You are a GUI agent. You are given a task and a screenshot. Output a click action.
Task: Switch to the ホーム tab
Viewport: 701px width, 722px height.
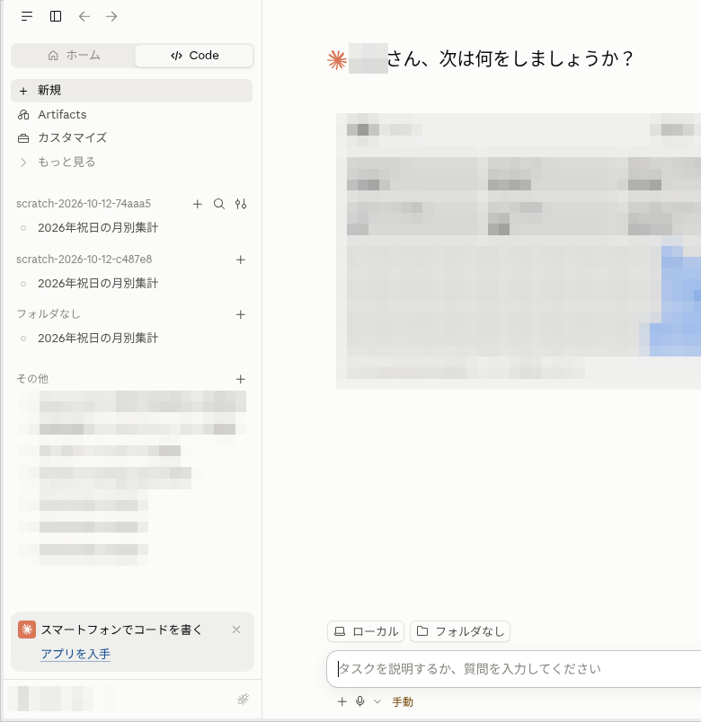pyautogui.click(x=74, y=56)
